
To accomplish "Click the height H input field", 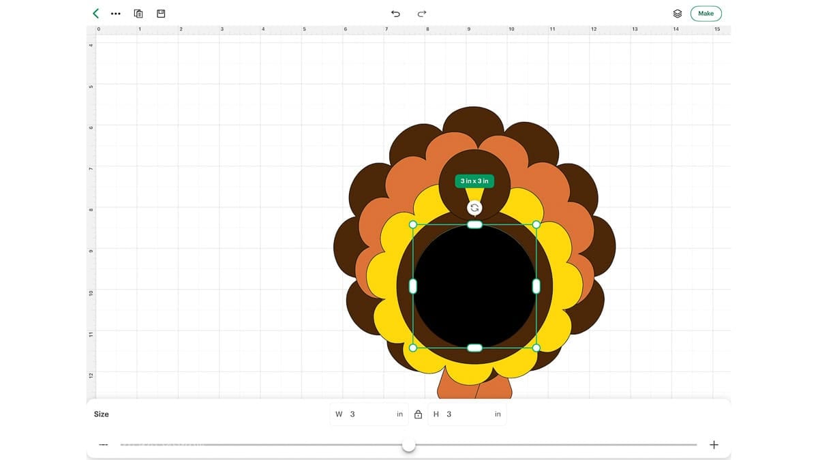I will (467, 414).
